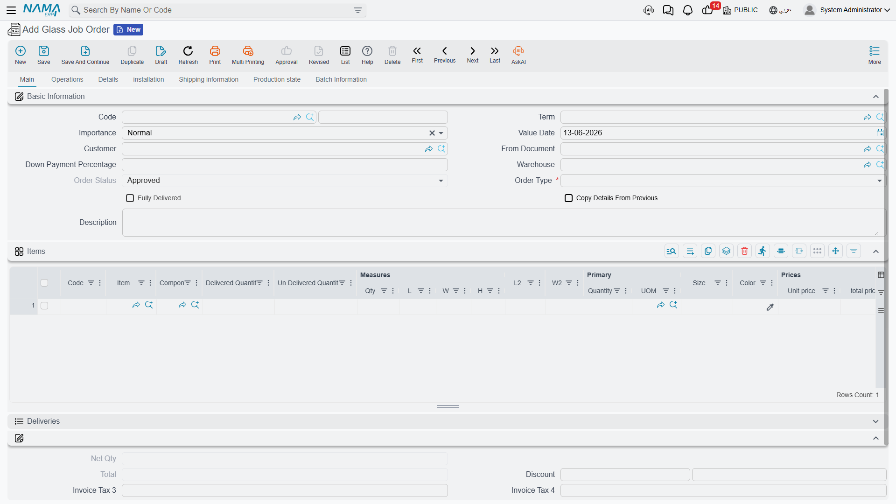Click the PUBLIC company selector
Viewport: 896px width, 504px height.
point(740,10)
